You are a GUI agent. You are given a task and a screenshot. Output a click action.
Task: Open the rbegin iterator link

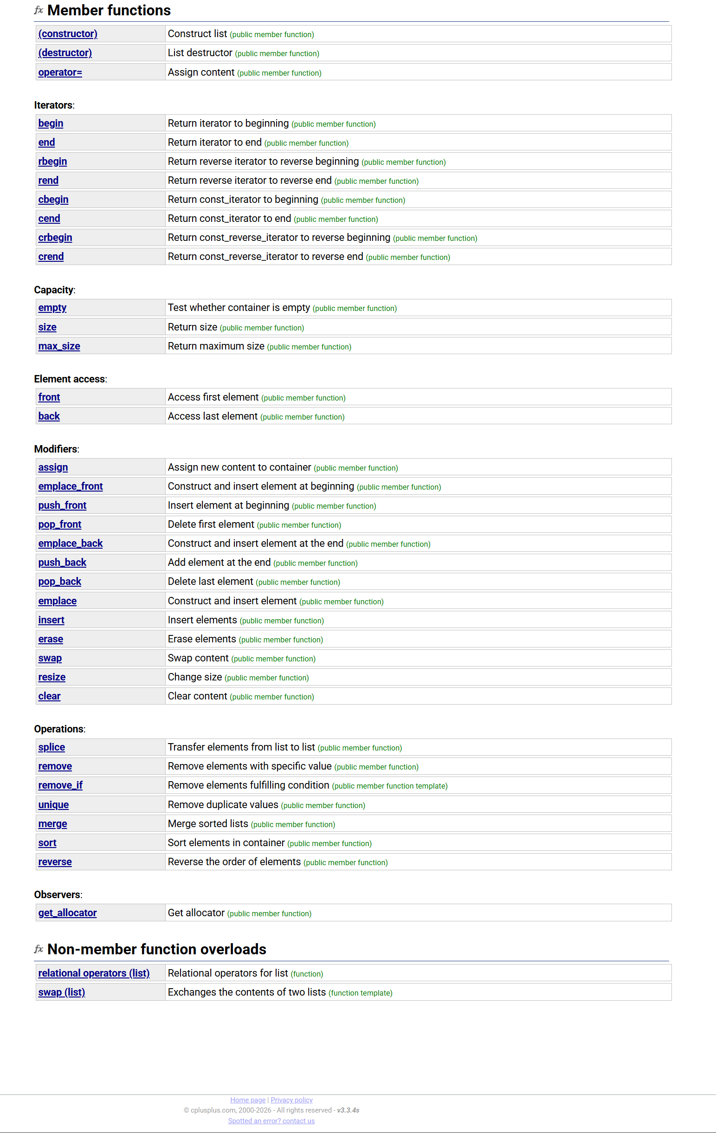coord(53,162)
